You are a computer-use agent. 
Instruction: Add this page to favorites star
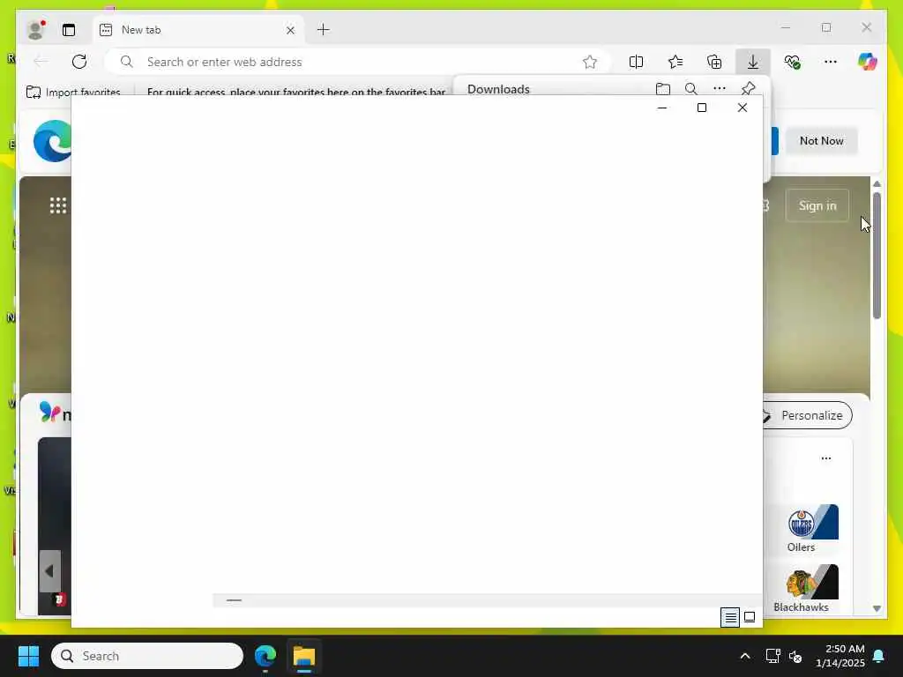[x=590, y=62]
